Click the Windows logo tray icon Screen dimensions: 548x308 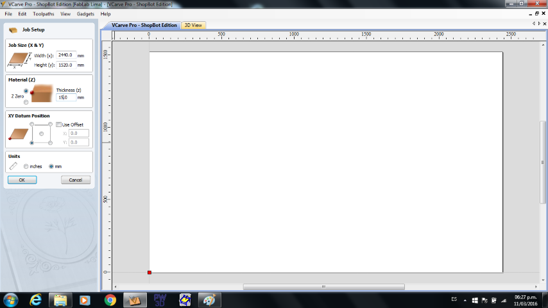coord(475,300)
